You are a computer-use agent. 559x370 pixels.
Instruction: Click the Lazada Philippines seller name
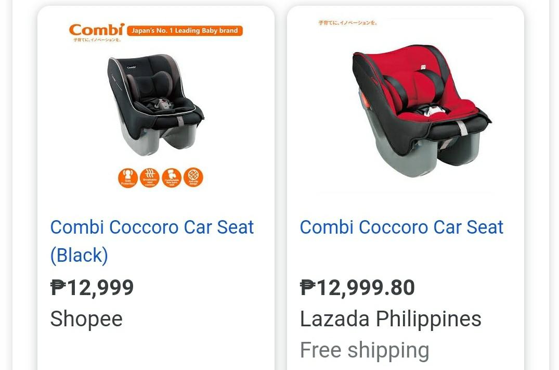click(x=391, y=318)
